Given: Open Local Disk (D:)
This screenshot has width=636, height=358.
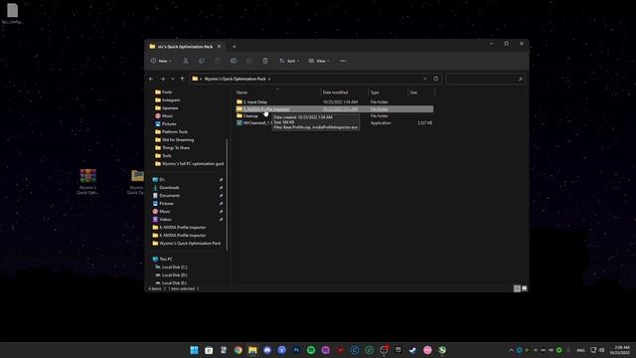Looking at the screenshot, I should 171,275.
